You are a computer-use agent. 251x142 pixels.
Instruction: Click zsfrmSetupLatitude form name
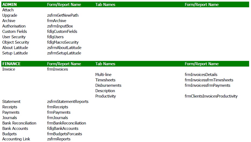(x=64, y=53)
